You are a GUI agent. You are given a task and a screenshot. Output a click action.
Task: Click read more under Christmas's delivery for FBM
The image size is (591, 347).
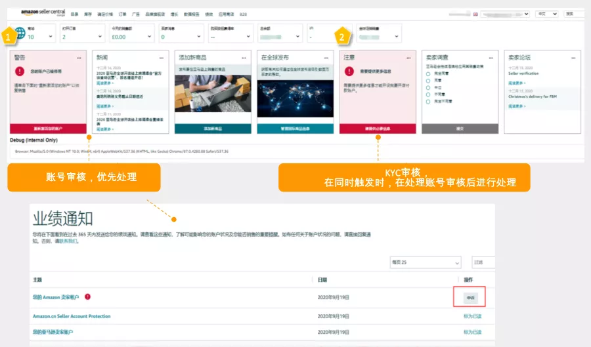(x=517, y=106)
